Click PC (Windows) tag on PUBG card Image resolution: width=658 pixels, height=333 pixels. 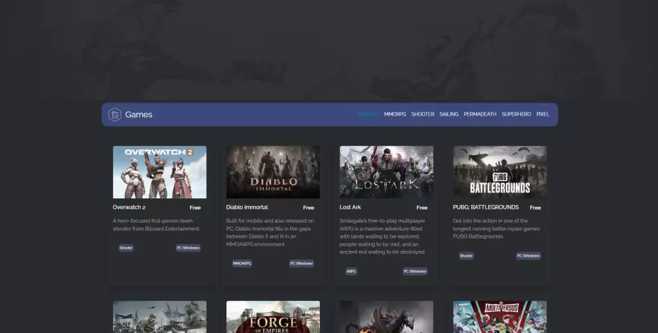pyautogui.click(x=528, y=256)
